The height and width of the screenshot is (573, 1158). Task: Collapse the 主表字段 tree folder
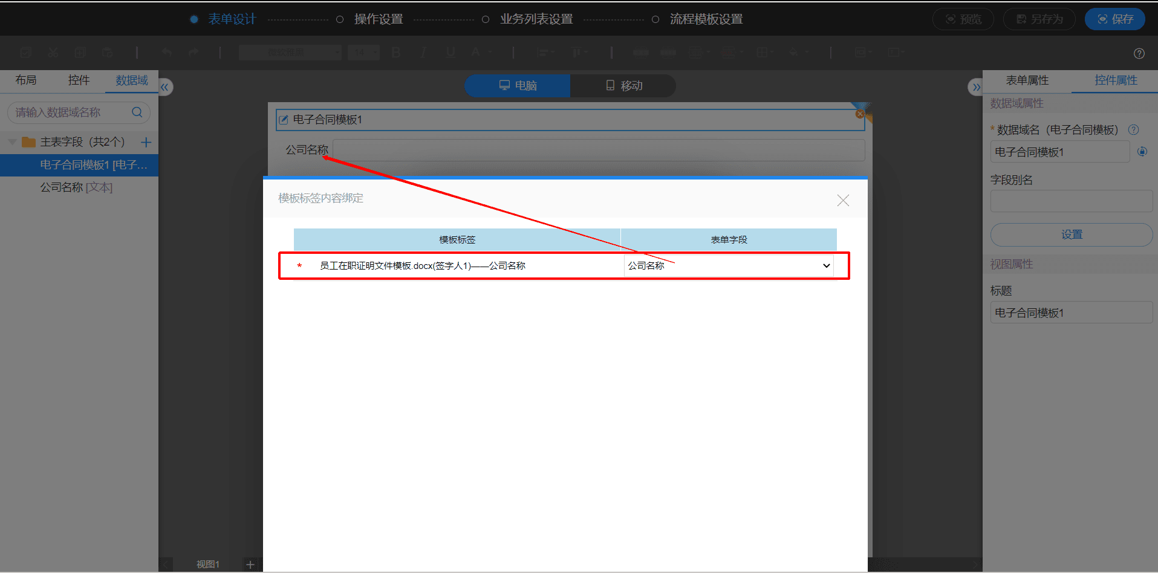point(12,142)
